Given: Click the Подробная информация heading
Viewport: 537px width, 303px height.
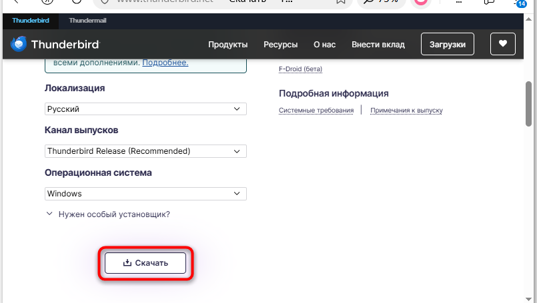Looking at the screenshot, I should tap(334, 93).
